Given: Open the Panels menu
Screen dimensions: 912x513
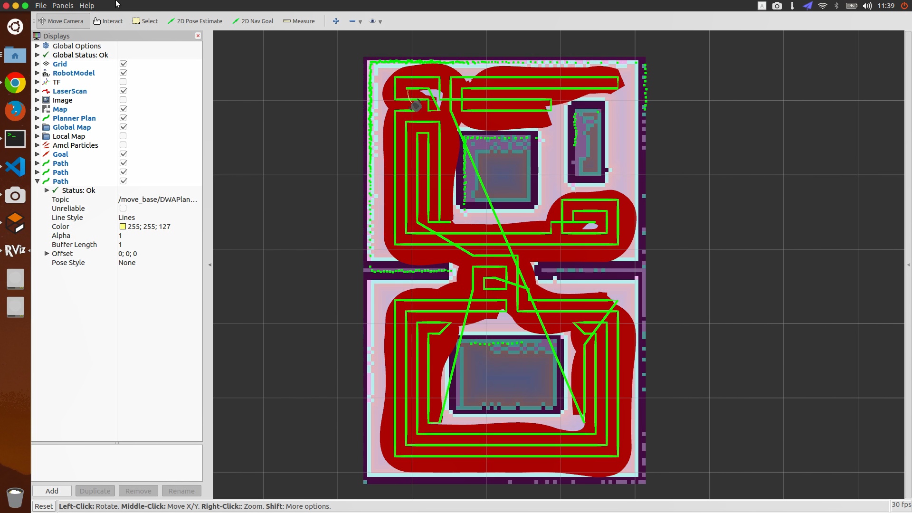Looking at the screenshot, I should [x=63, y=6].
